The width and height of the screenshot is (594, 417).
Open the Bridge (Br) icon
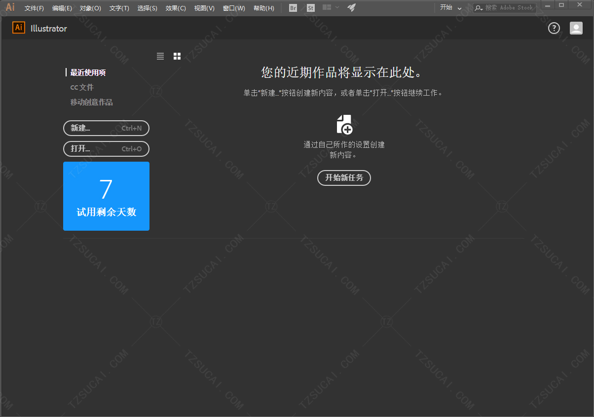293,8
